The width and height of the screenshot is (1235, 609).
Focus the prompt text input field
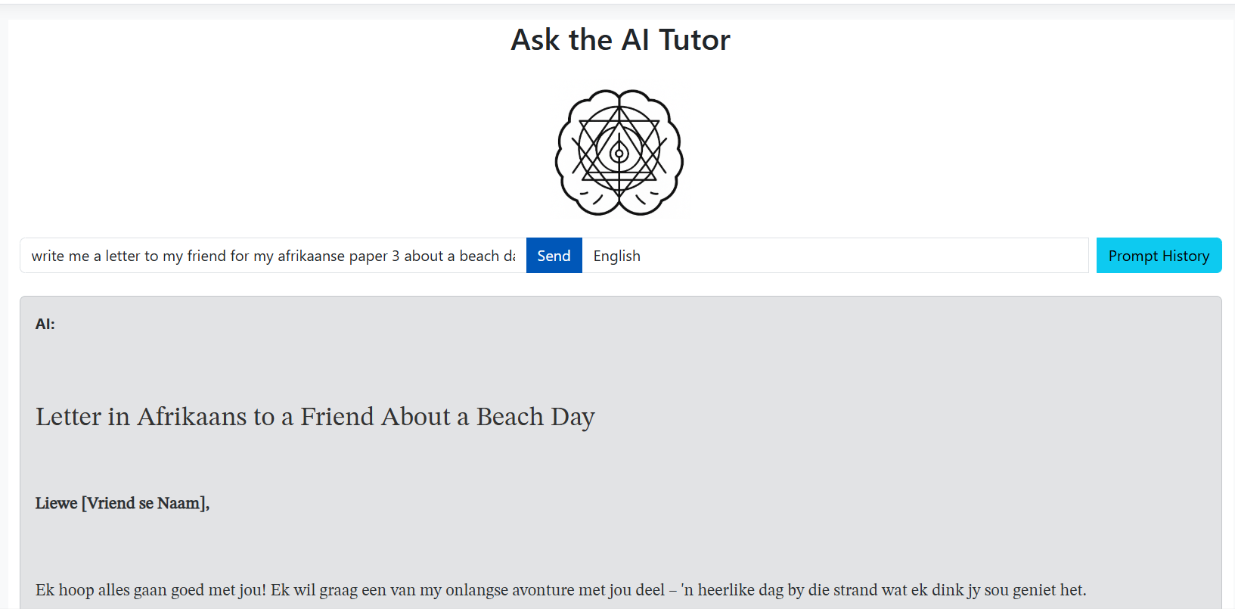272,256
